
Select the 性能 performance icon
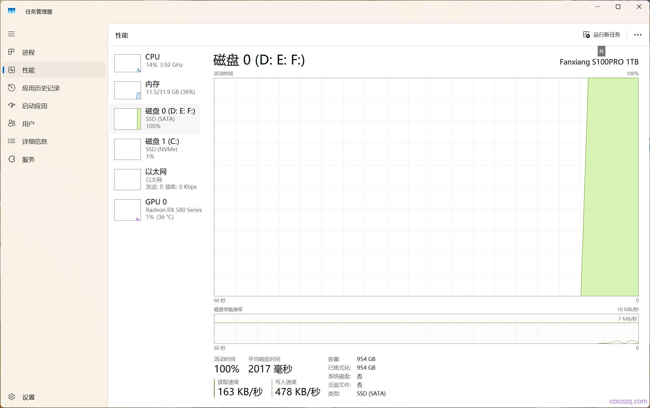pos(12,70)
